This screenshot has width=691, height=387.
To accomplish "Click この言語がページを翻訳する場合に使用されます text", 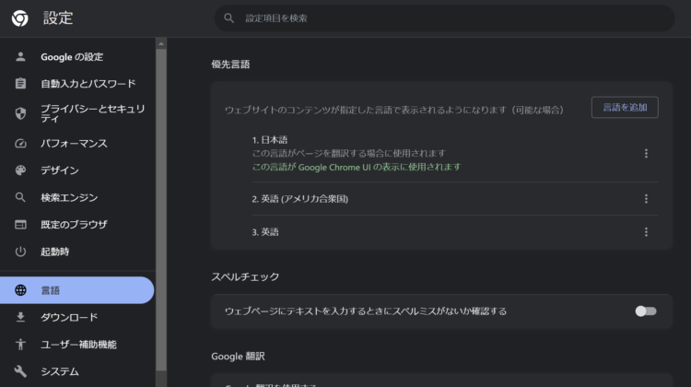I will pyautogui.click(x=348, y=153).
